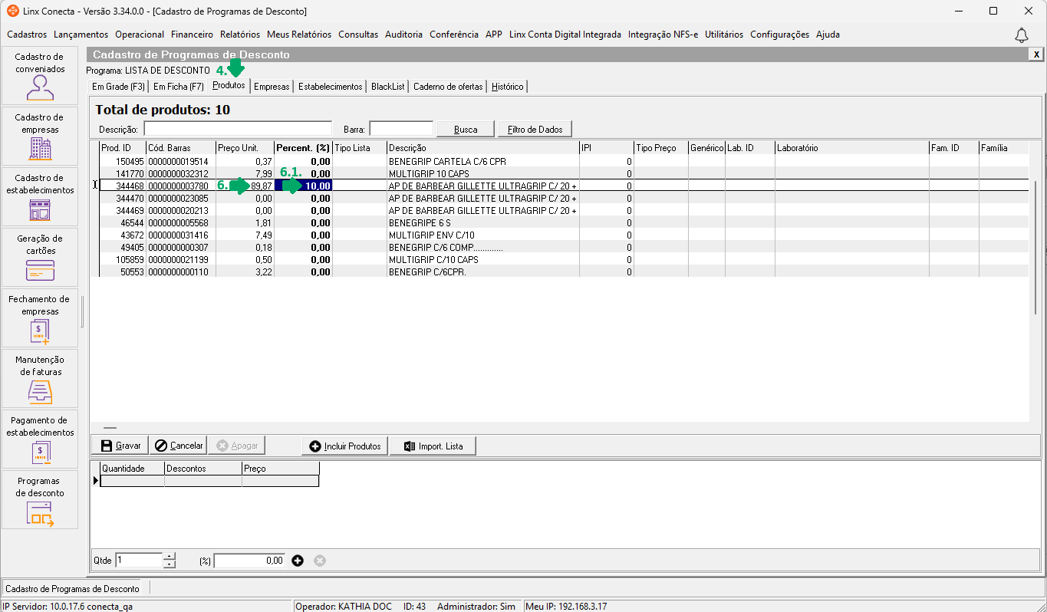Click the Laboratório column header
The image size is (1047, 612).
click(851, 148)
